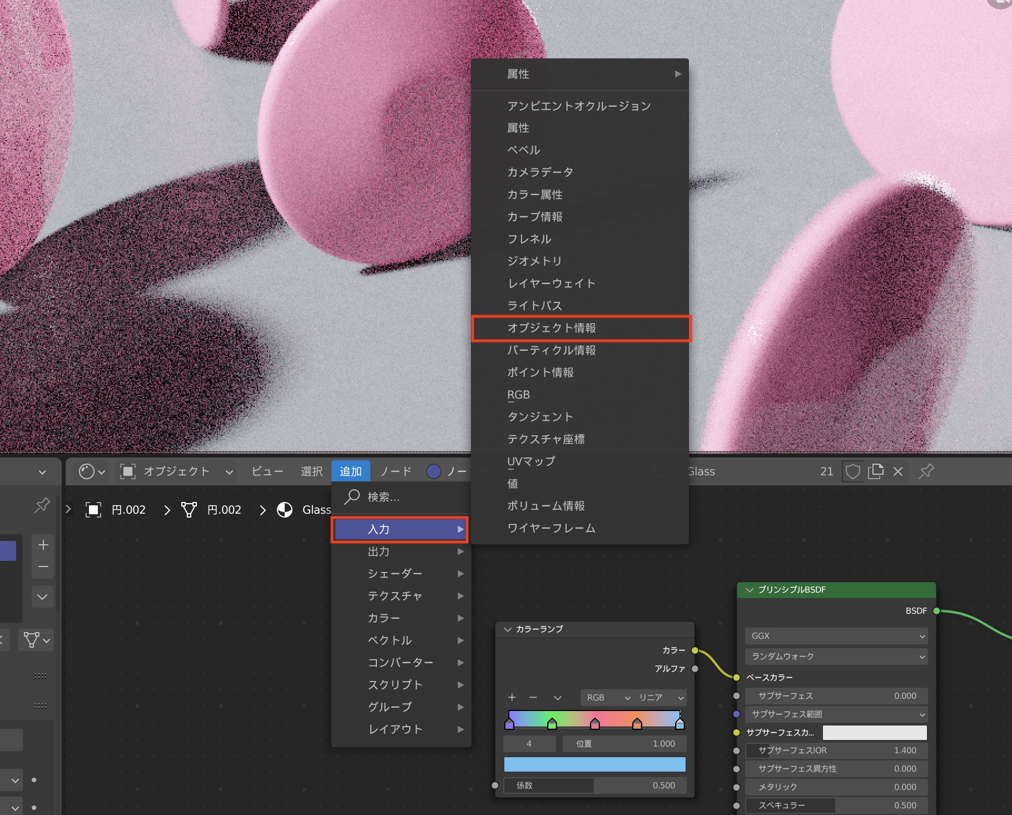Collapse the プリンシプルBSDF node
This screenshot has width=1012, height=815.
(750, 590)
